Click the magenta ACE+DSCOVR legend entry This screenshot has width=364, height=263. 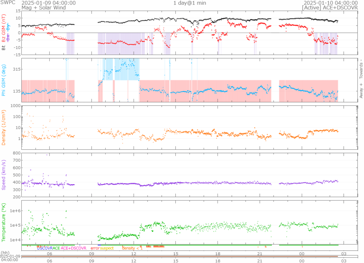tap(74, 248)
